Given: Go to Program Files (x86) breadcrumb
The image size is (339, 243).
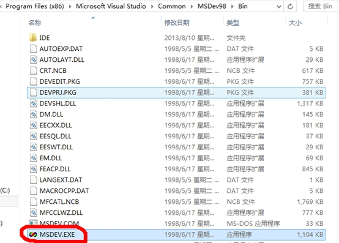Looking at the screenshot, I should [35, 6].
